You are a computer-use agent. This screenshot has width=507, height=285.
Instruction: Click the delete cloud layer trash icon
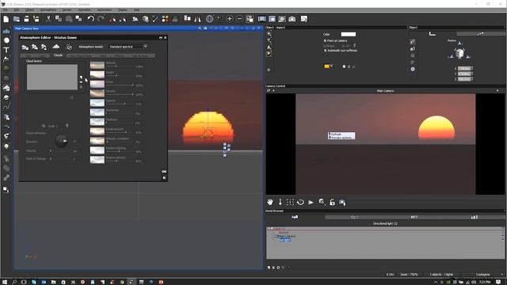coord(81,86)
